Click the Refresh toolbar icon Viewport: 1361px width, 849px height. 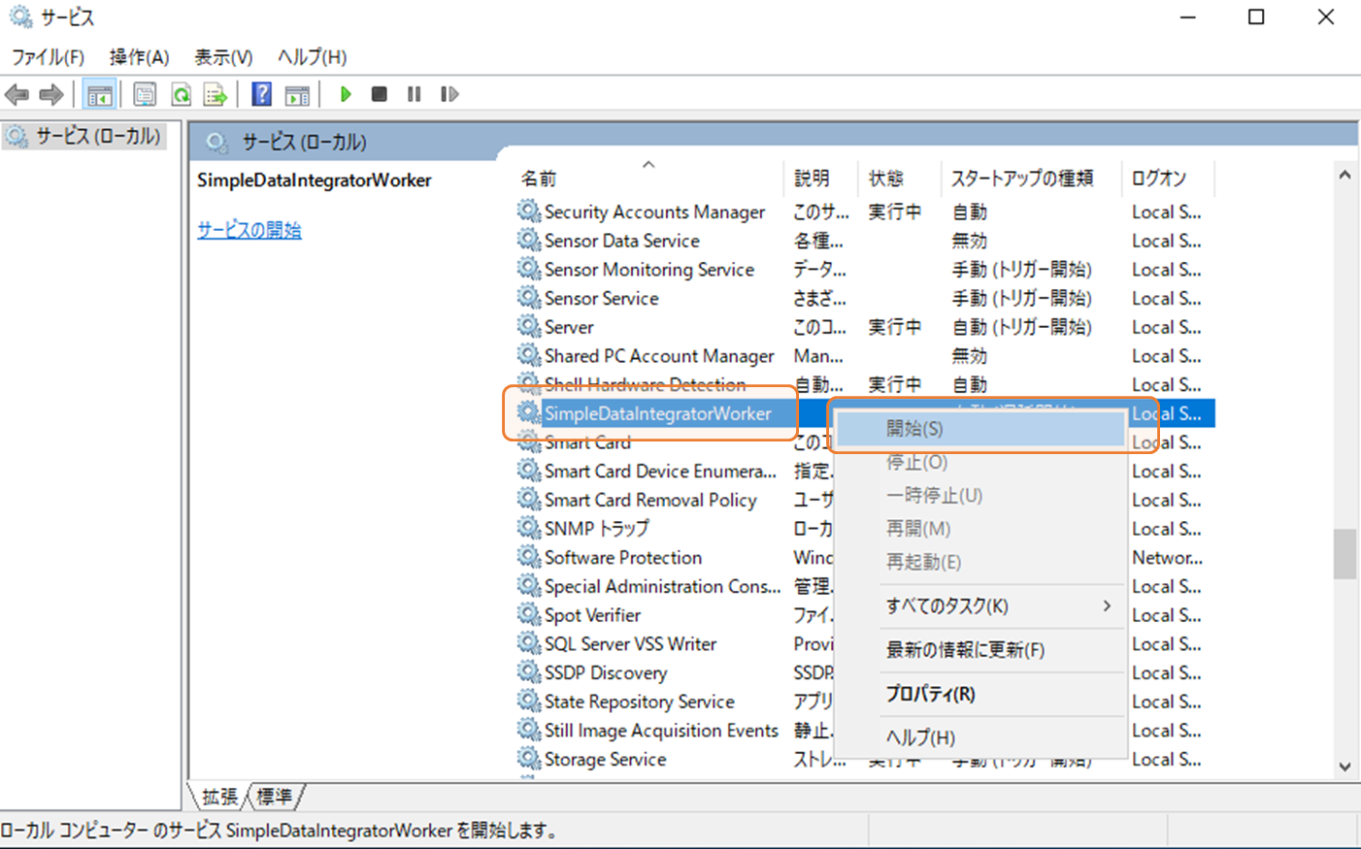tap(181, 94)
